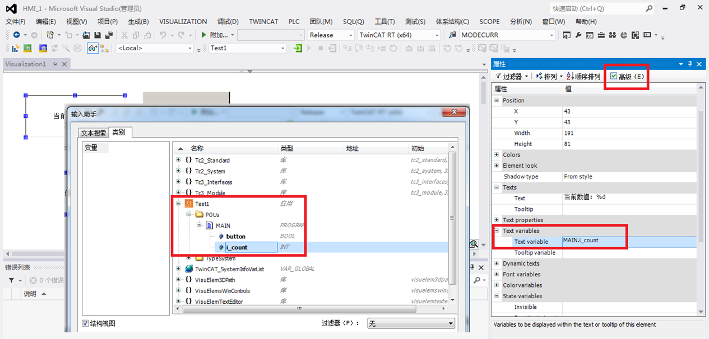Screen dimensions: 709x339
Task: Open the TWINCAT menu
Action: pos(263,21)
